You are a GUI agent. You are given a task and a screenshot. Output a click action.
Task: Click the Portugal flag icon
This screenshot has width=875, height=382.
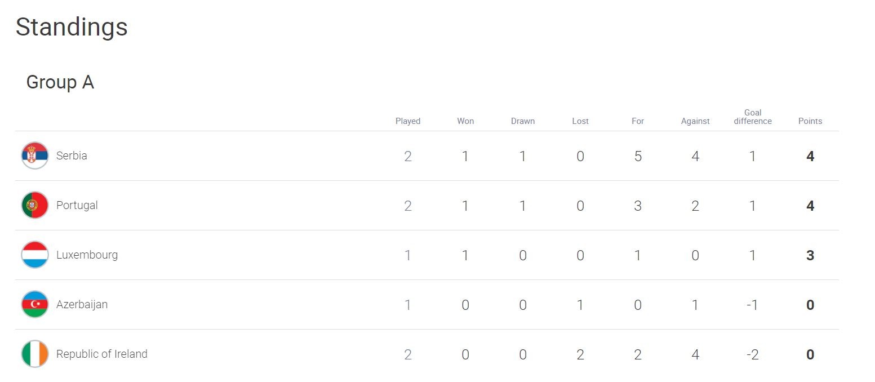pyautogui.click(x=35, y=205)
